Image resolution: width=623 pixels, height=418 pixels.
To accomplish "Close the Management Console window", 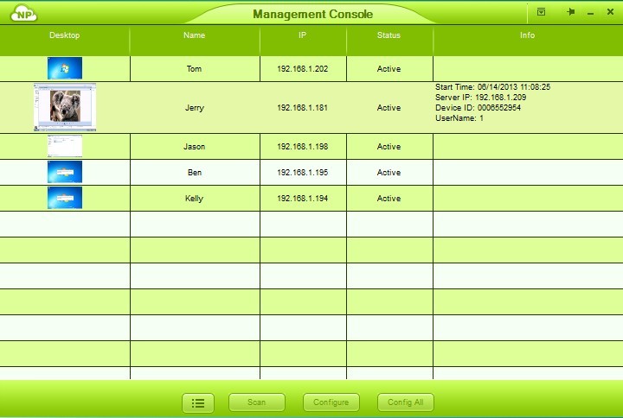I will click(x=609, y=14).
